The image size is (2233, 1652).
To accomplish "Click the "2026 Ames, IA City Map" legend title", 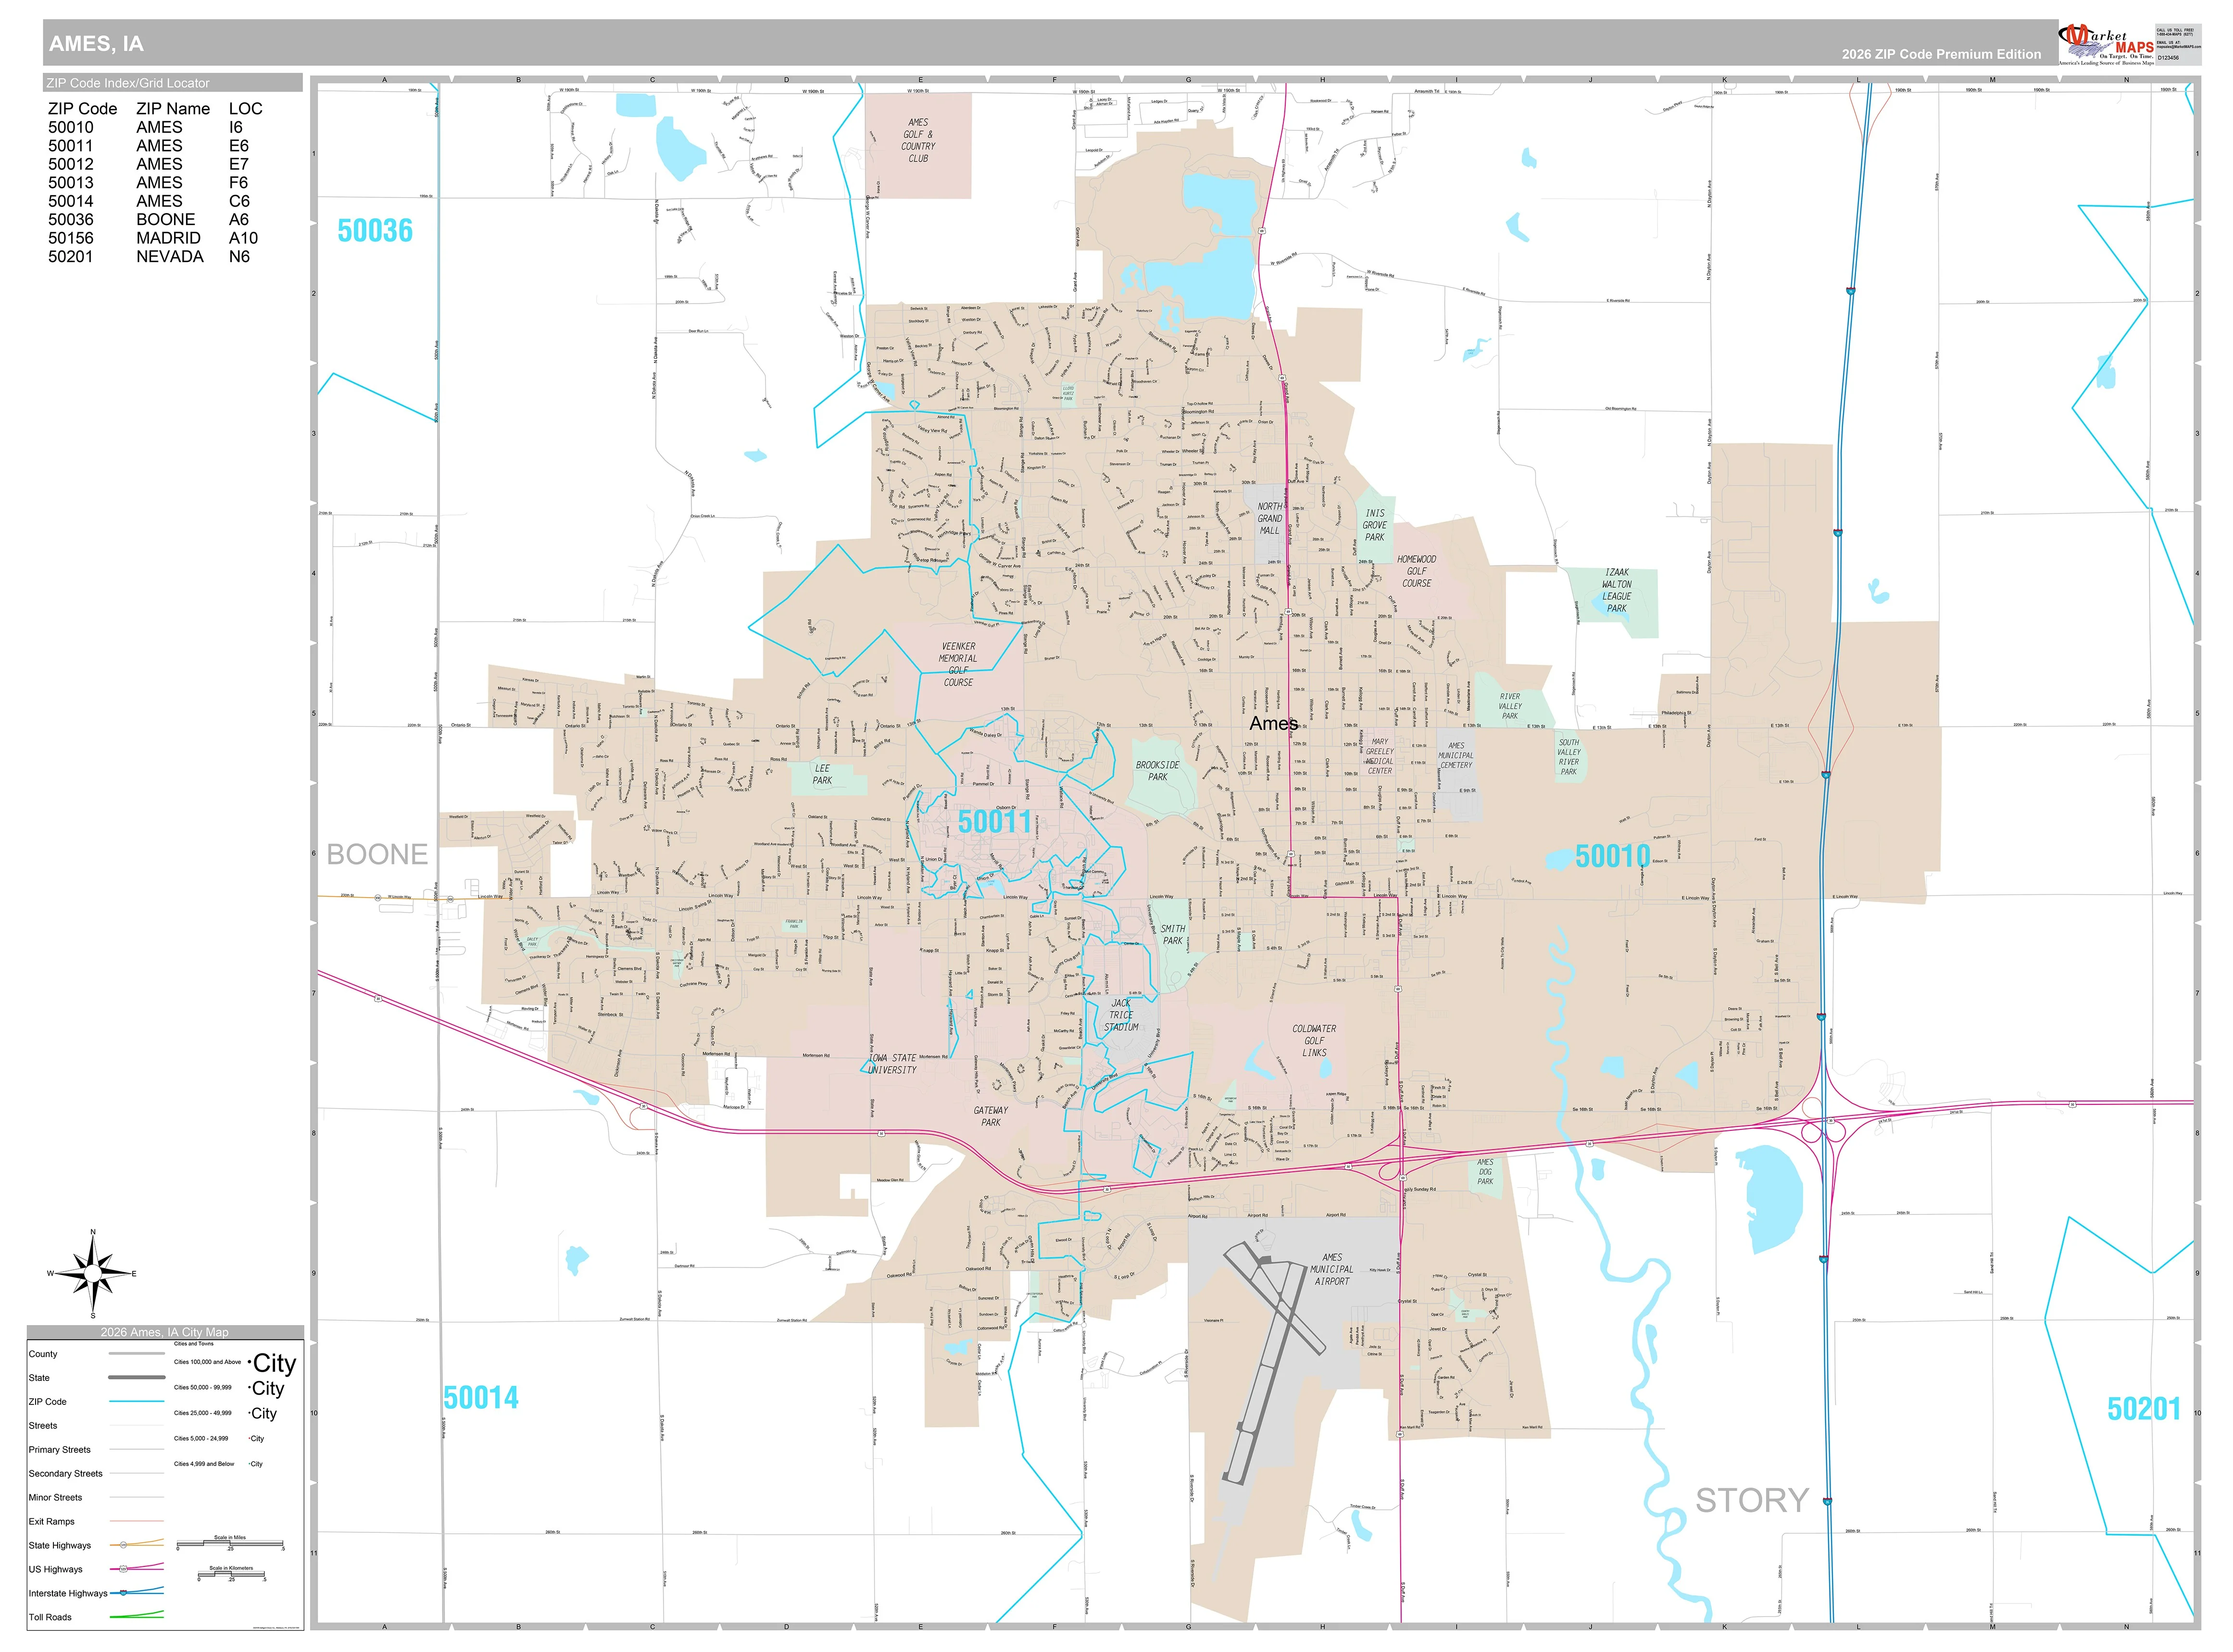I will coord(165,1332).
